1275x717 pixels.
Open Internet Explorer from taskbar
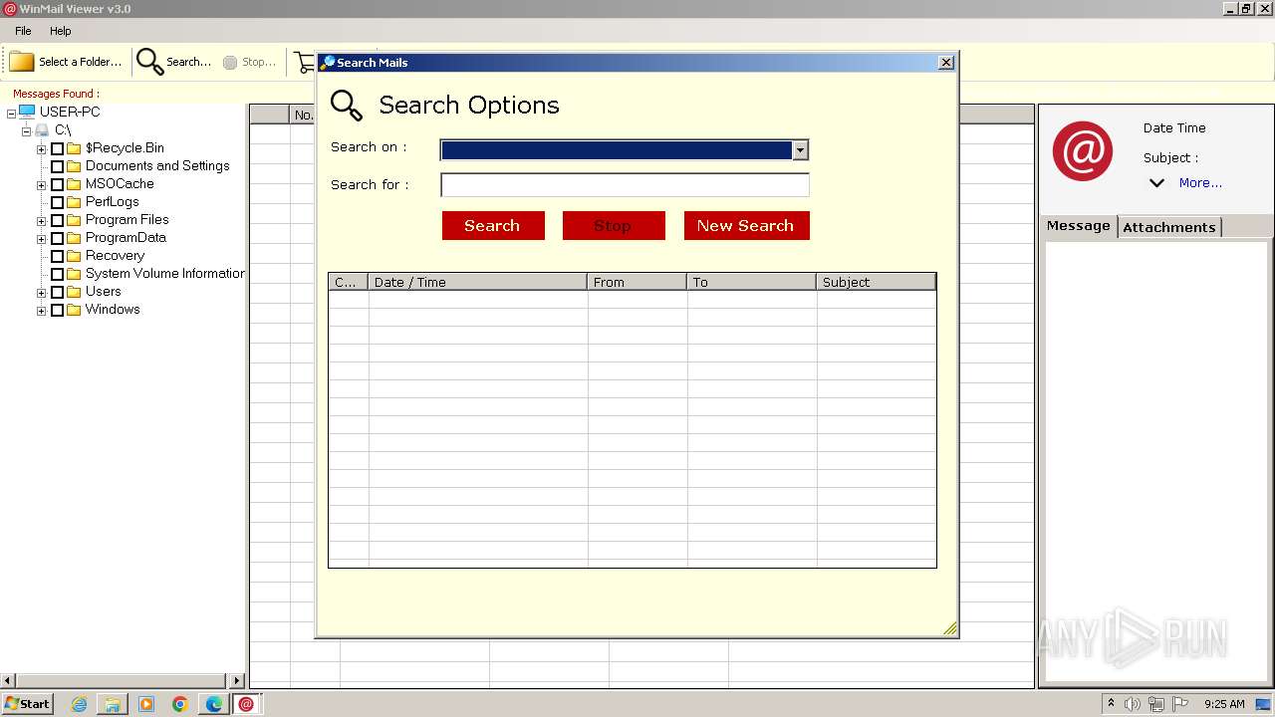[x=80, y=704]
